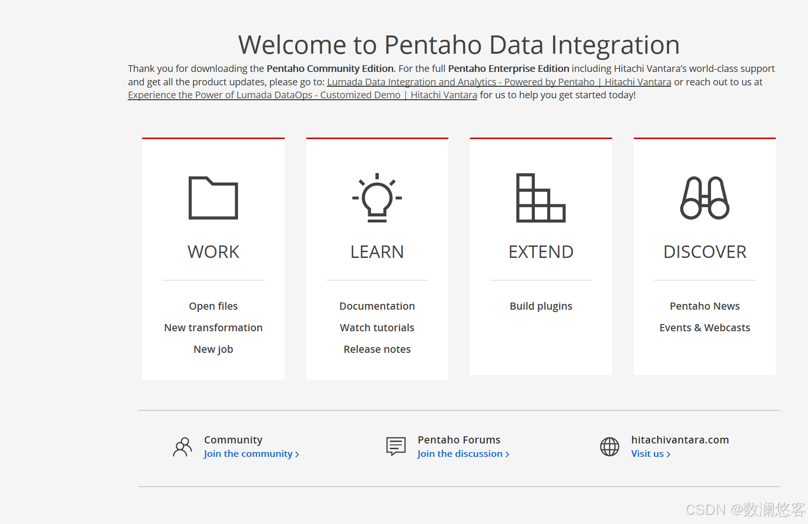Click the Community people icon
808x524 pixels.
(x=182, y=447)
